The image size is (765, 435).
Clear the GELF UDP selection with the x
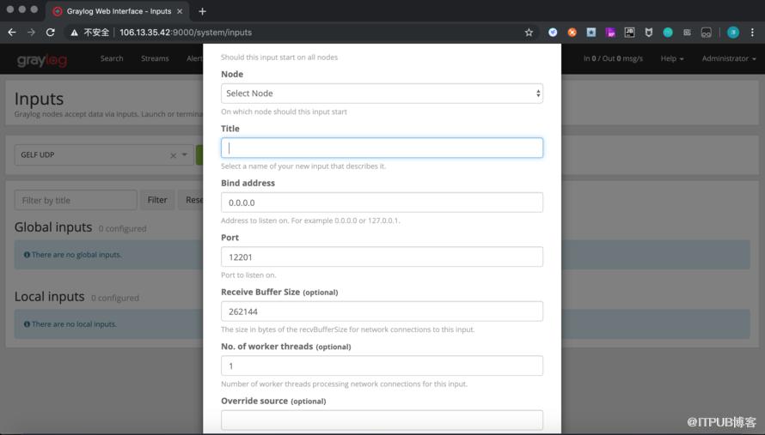pos(173,155)
